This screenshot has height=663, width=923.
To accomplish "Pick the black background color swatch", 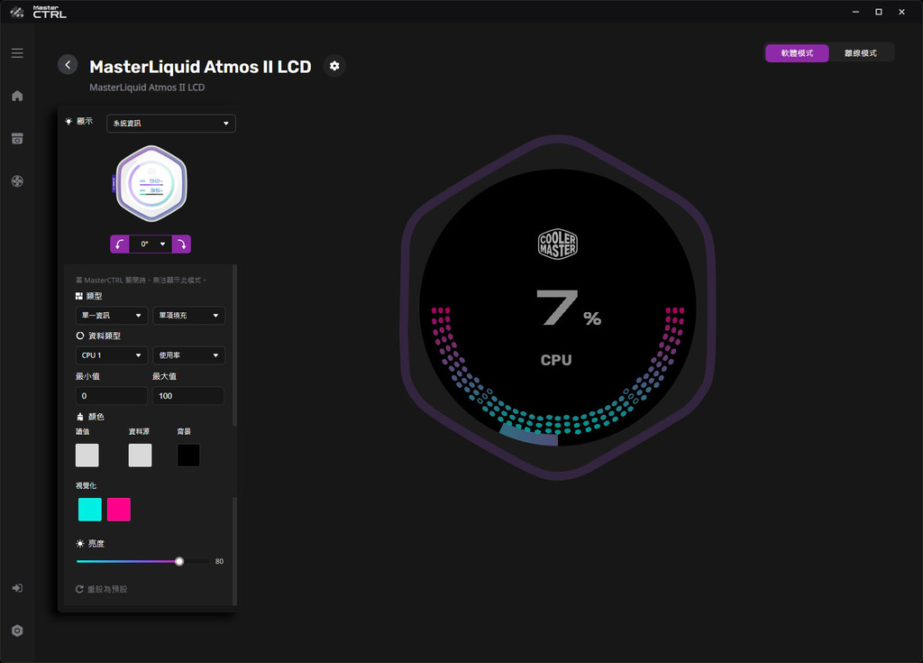I will pos(188,456).
